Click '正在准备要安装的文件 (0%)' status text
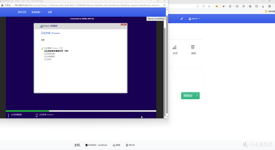Viewport: 275px width, 150px height. [x=56, y=51]
